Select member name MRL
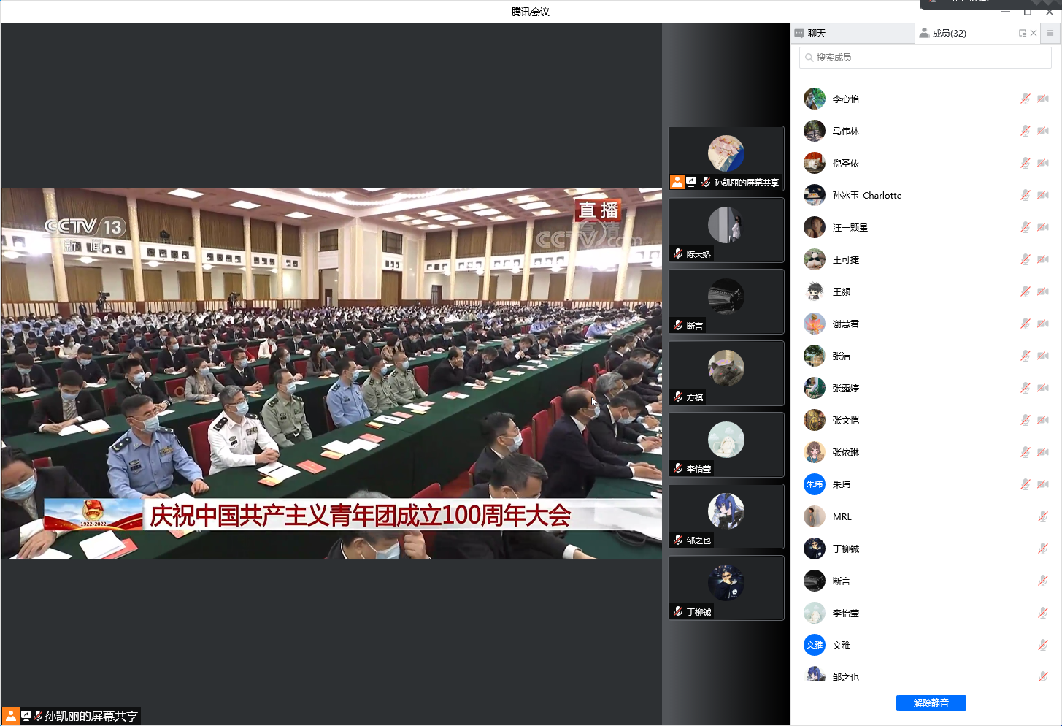 click(842, 517)
